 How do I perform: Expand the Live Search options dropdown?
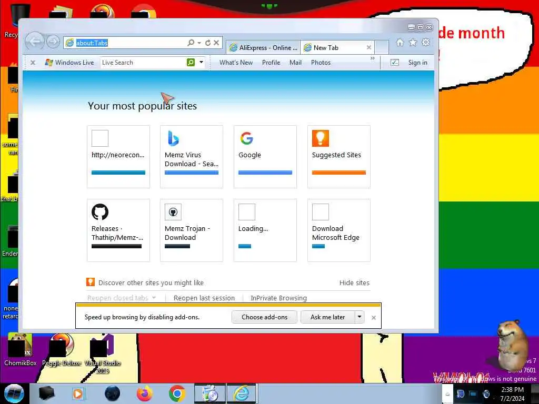point(202,62)
